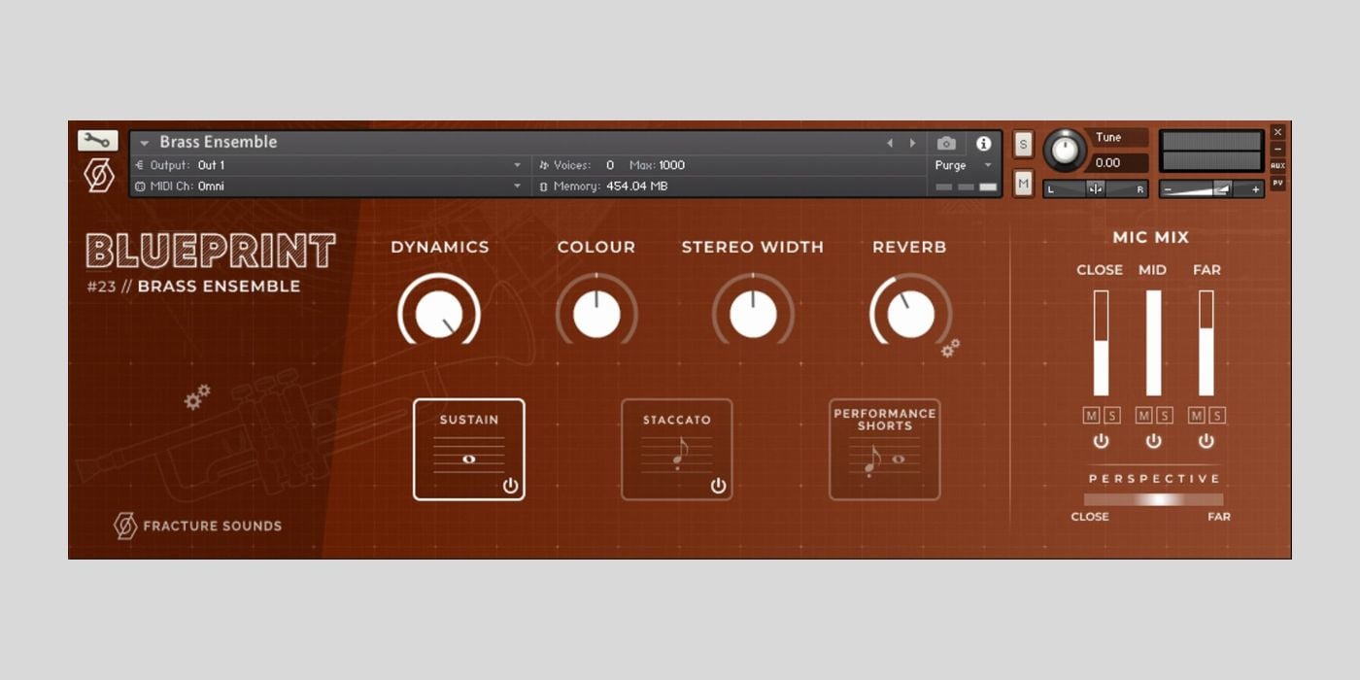Screen dimensions: 1360x680
Task: Toggle the Staccato articulation power button
Action: point(718,486)
